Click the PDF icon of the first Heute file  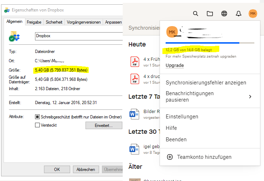pos(135,62)
